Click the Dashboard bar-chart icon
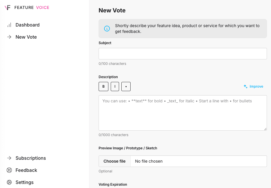The width and height of the screenshot is (271, 188). click(9, 25)
